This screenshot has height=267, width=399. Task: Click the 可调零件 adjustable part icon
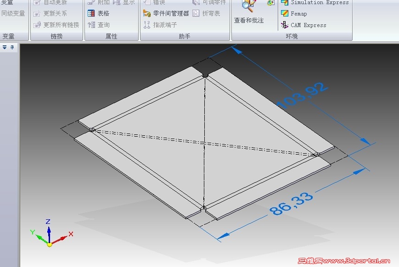(196, 3)
